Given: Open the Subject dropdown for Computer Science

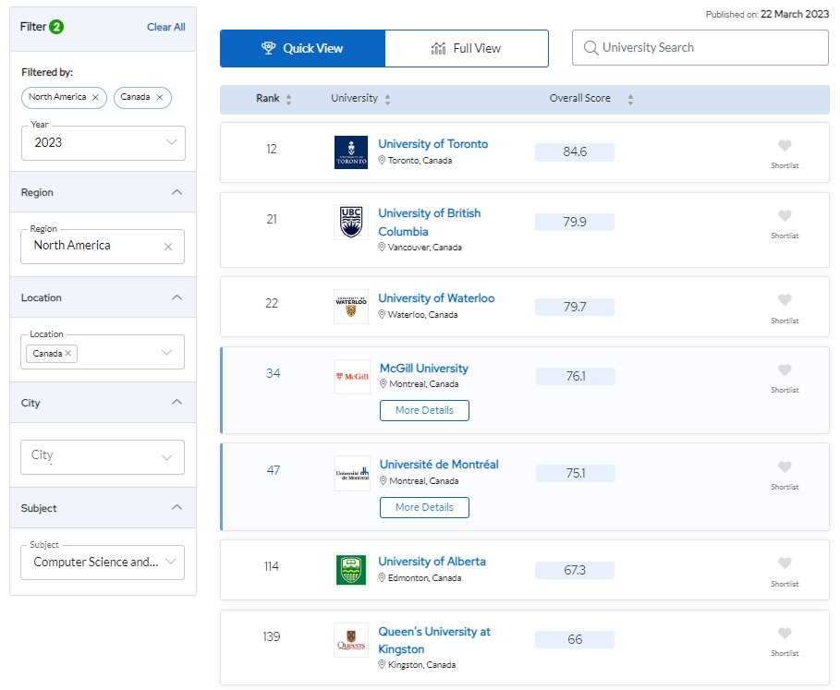Looking at the screenshot, I should tap(103, 562).
